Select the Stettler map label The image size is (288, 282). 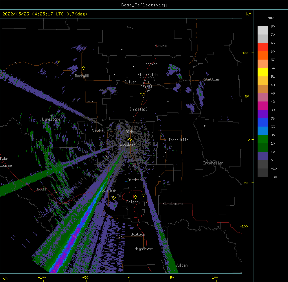tap(212, 79)
